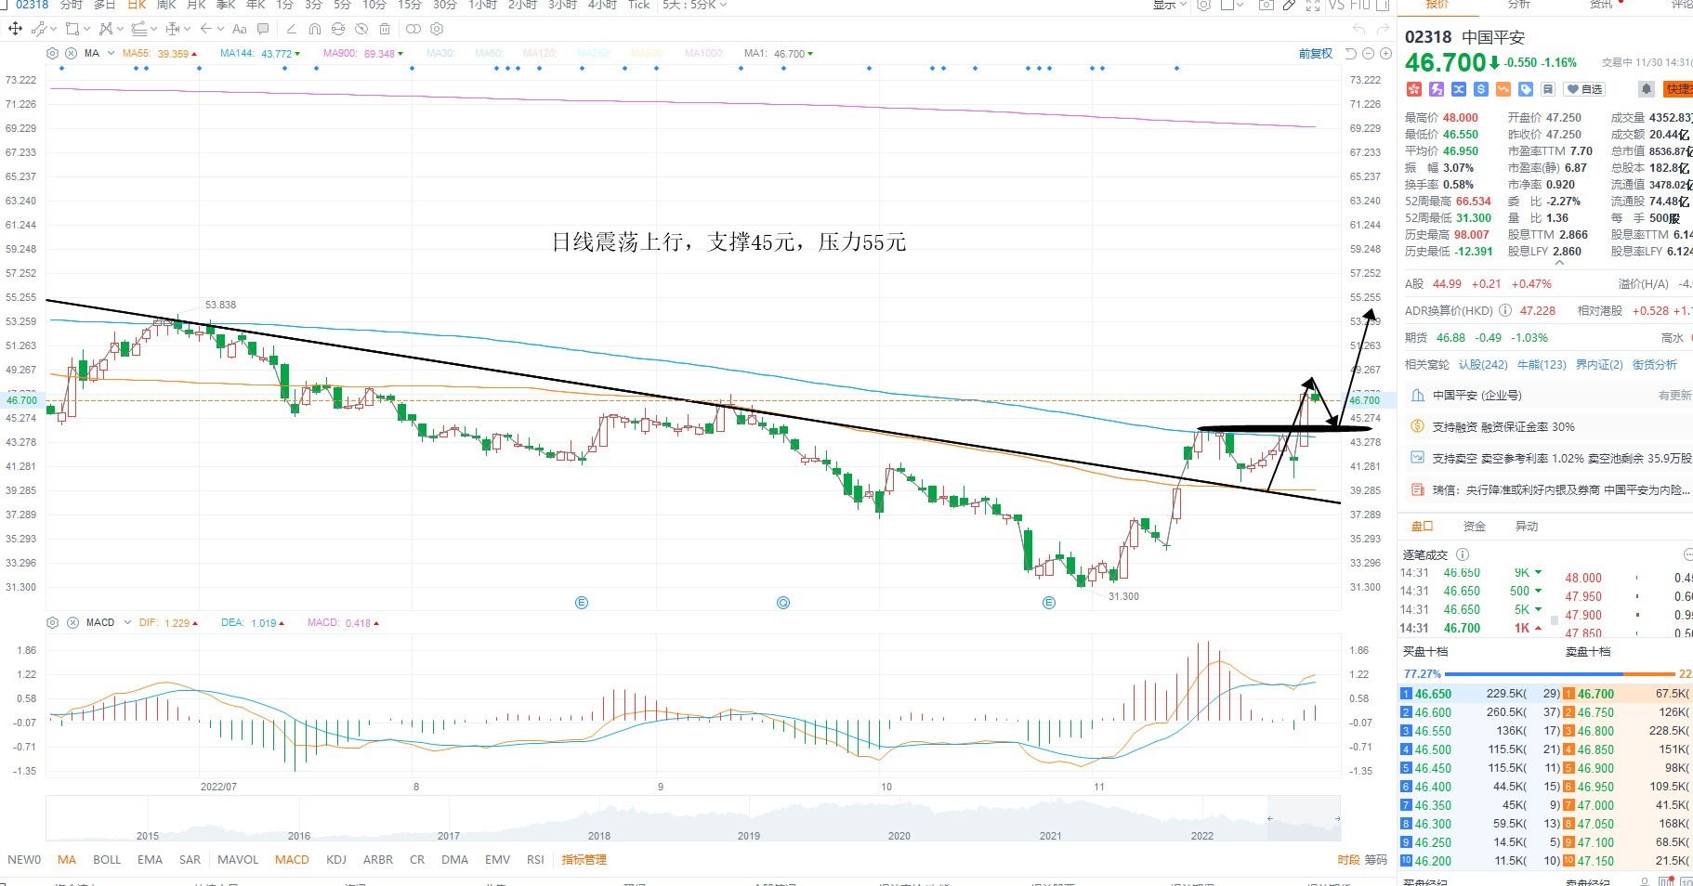This screenshot has height=886, width=1693.
Task: Enable the BOLL indicator
Action: (107, 859)
